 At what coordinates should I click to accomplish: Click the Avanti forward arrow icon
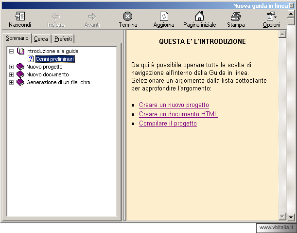[x=92, y=17]
